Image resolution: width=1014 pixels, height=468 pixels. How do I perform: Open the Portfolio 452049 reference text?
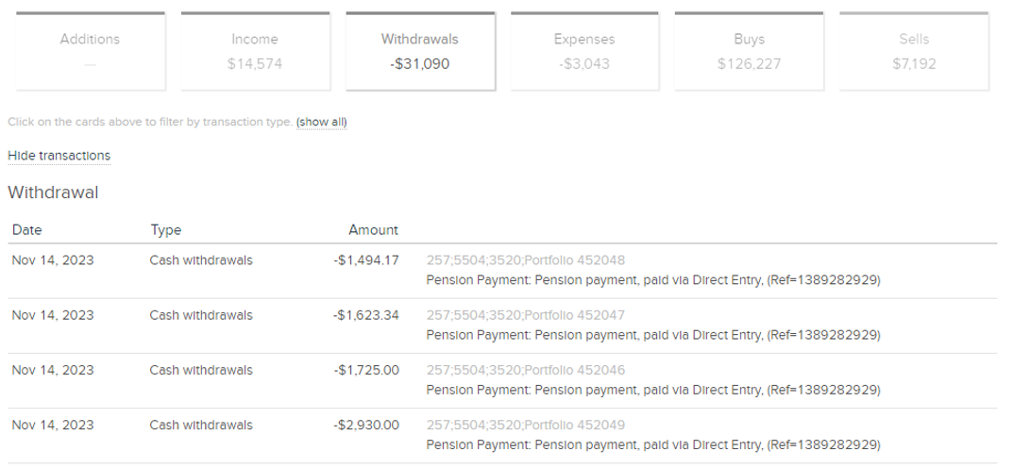[x=526, y=426]
